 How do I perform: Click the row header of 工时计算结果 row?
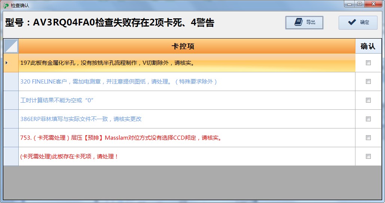pos(11,100)
